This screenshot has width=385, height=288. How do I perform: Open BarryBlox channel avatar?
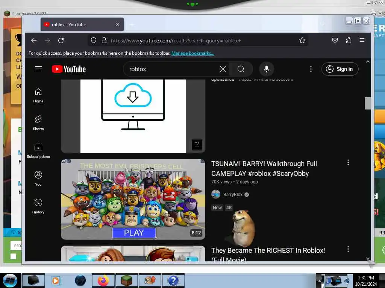[216, 195]
